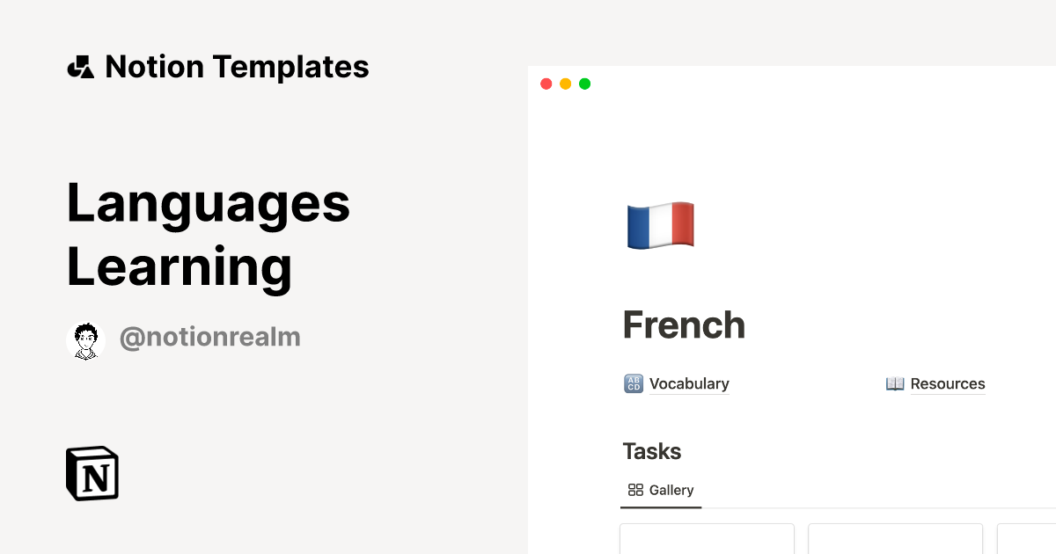The width and height of the screenshot is (1056, 554).
Task: Click the Notion Templates header text
Action: [x=237, y=66]
